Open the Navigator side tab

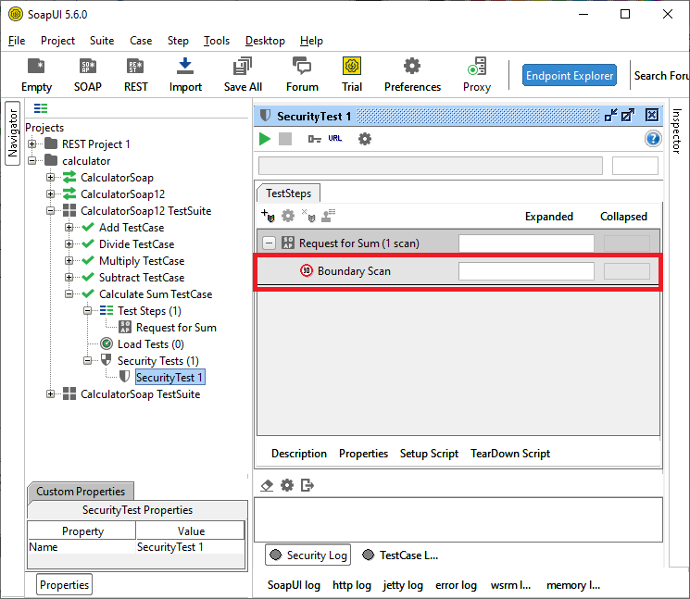point(12,133)
